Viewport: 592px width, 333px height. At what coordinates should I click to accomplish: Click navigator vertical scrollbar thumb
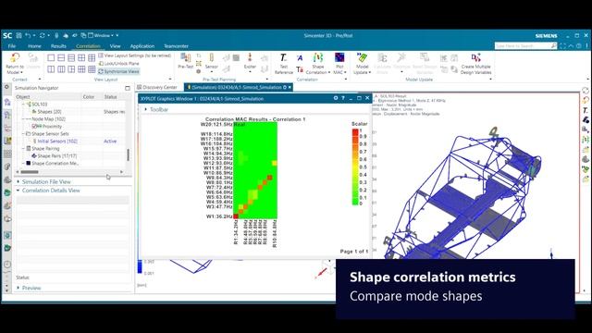pyautogui.click(x=128, y=154)
